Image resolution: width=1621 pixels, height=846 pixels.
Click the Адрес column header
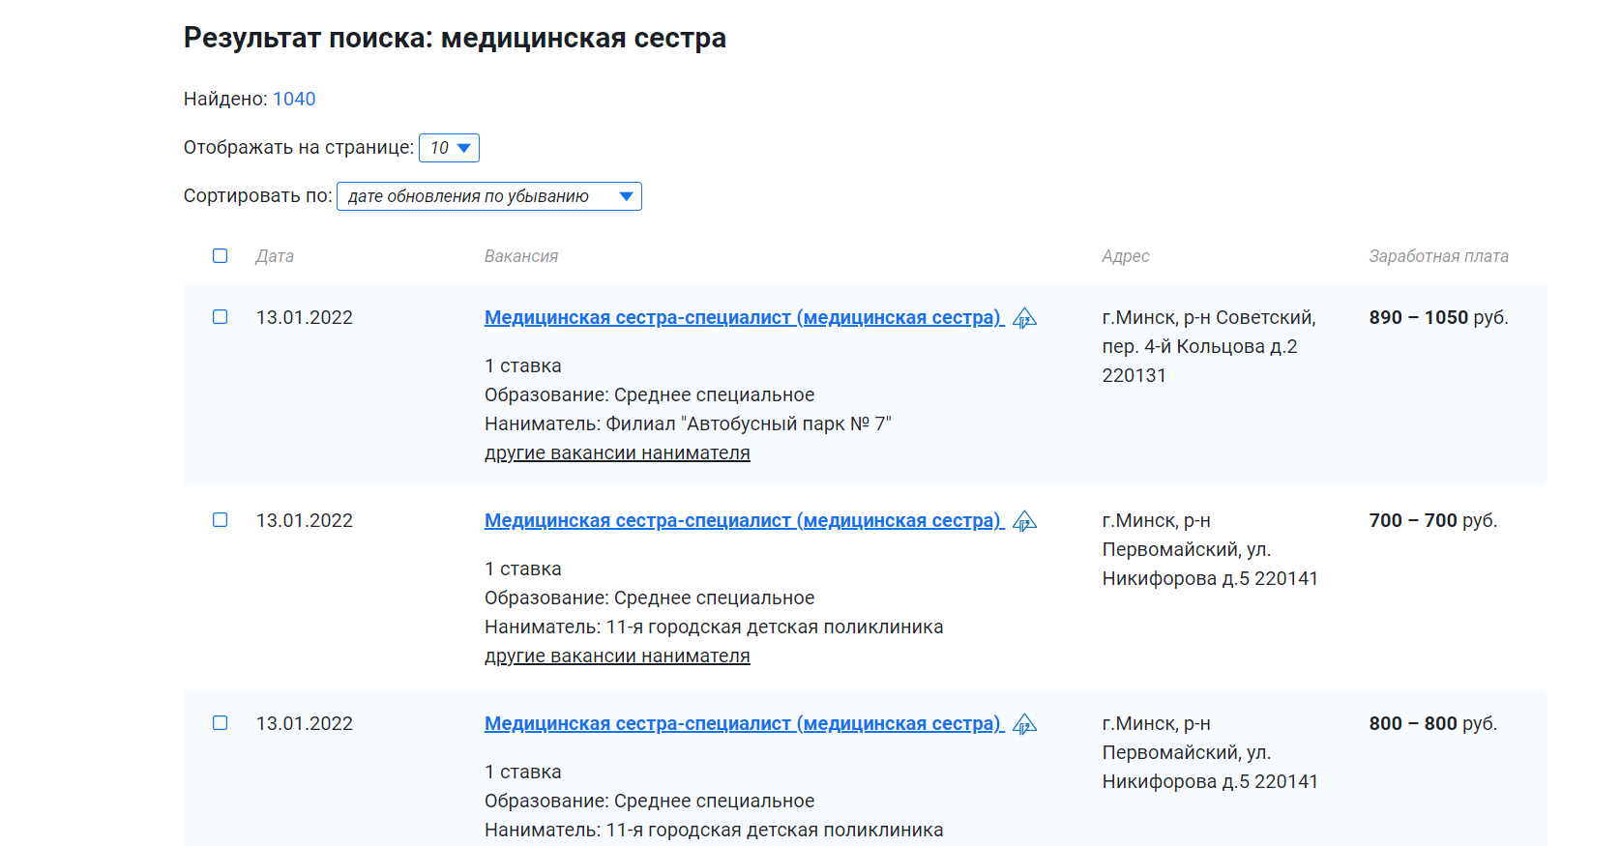point(1126,256)
